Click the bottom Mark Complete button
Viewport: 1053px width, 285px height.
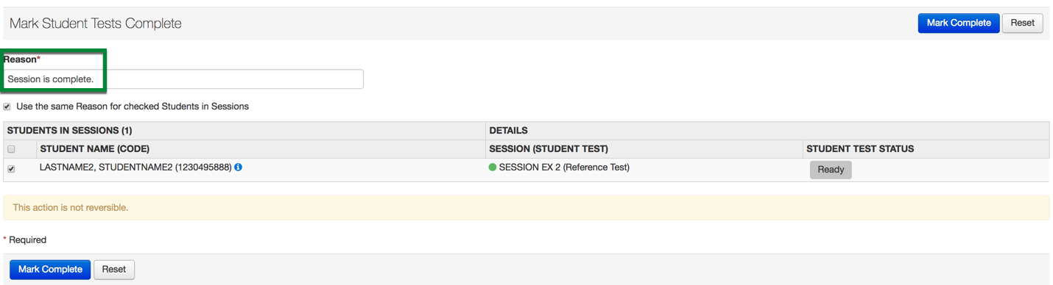(50, 270)
